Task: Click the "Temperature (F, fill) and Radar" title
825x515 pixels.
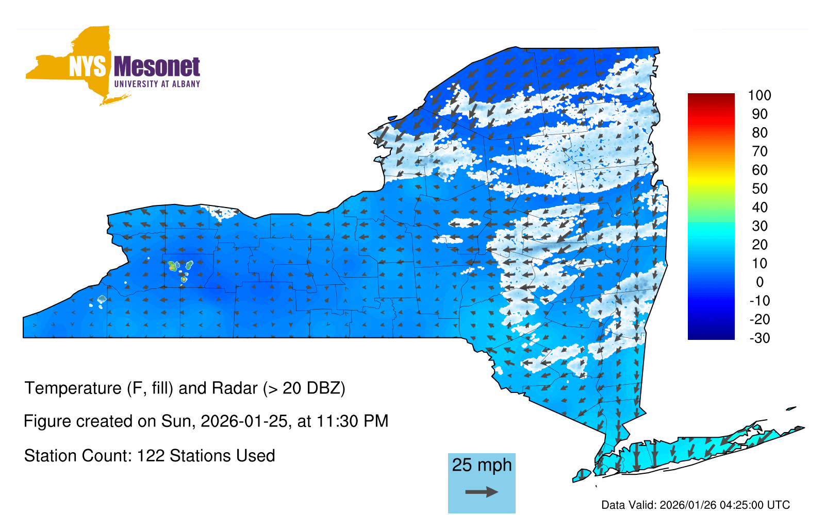Action: pyautogui.click(x=185, y=388)
